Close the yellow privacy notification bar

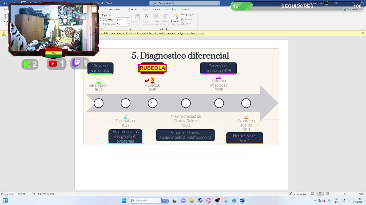(363, 33)
